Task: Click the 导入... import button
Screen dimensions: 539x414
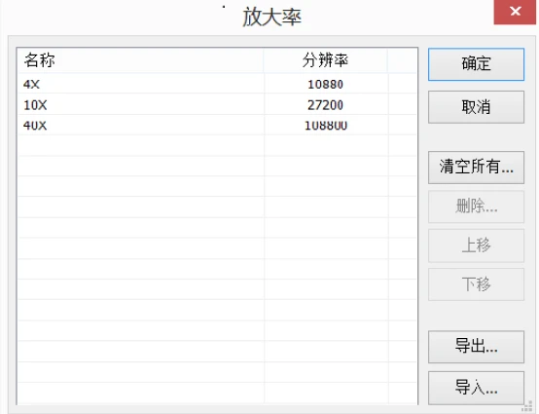Action: point(476,388)
